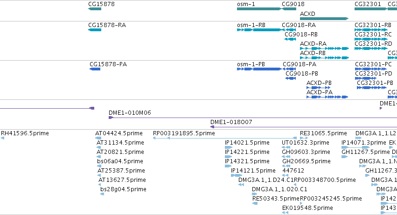Open the DME1-010M06 clone label
This screenshot has height=215, width=397.
click(130, 113)
